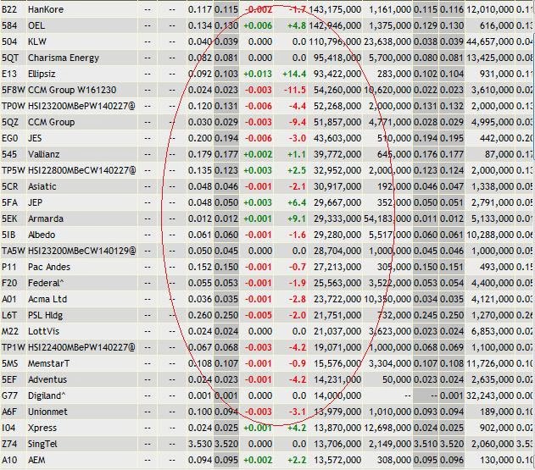Select PSL Hldg bid price 0.245

425,315
